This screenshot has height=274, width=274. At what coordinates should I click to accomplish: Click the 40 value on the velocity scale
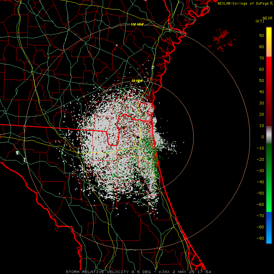(262, 92)
